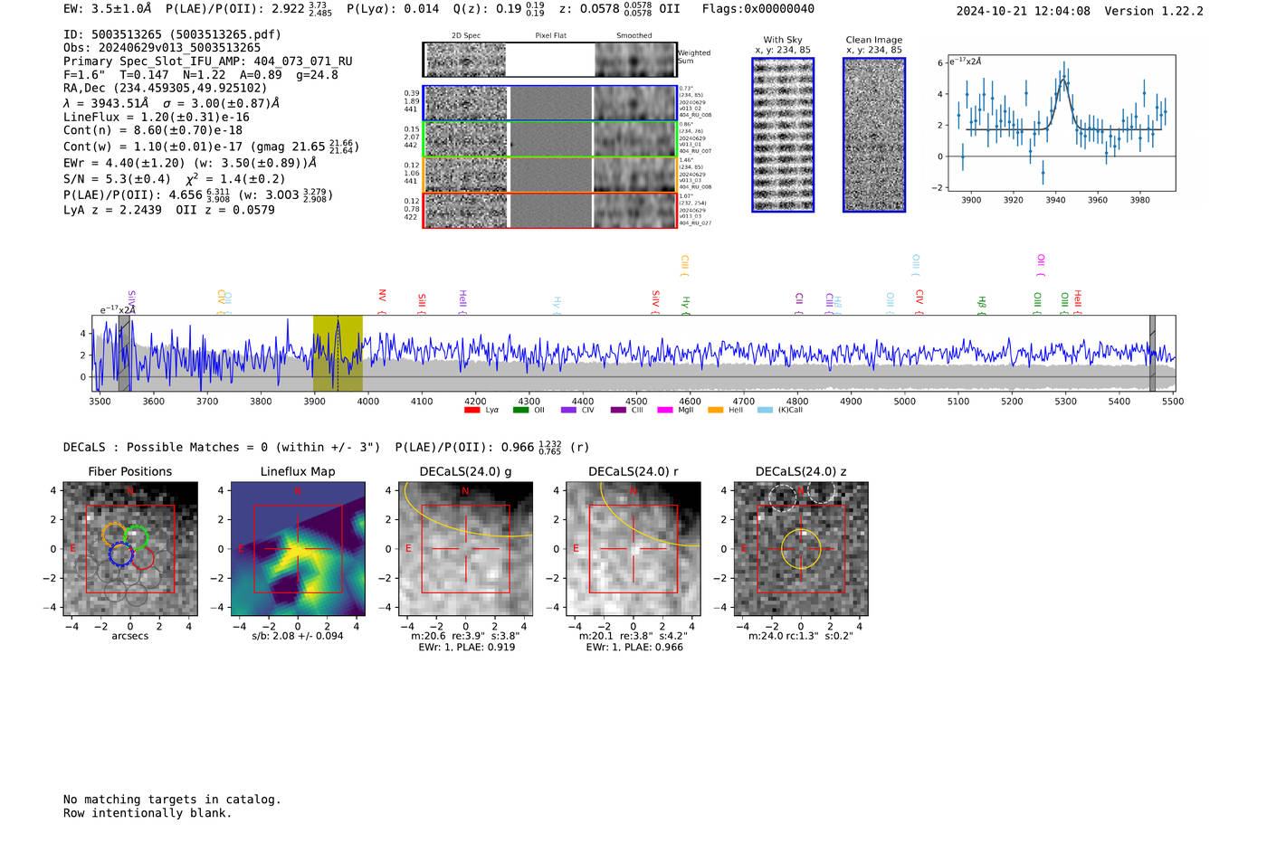Click the red NV line marker above spectrum
1267x862 pixels.
(x=382, y=299)
